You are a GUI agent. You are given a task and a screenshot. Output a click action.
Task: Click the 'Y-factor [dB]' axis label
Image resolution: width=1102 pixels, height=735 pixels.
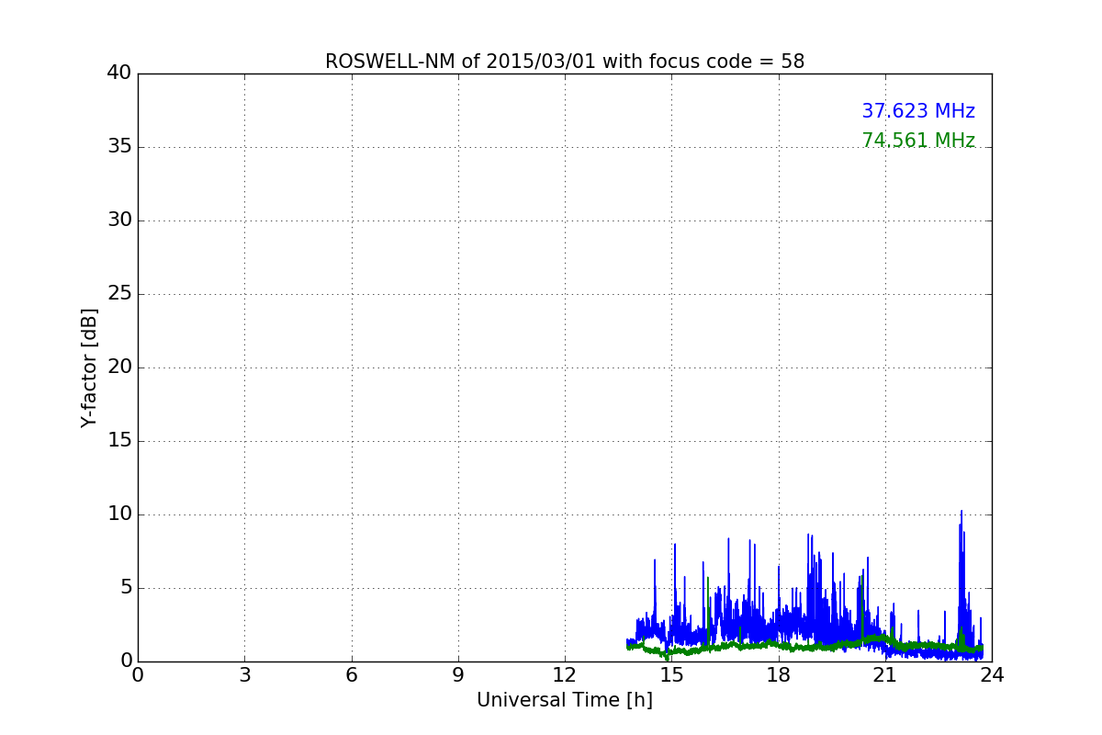(x=89, y=367)
